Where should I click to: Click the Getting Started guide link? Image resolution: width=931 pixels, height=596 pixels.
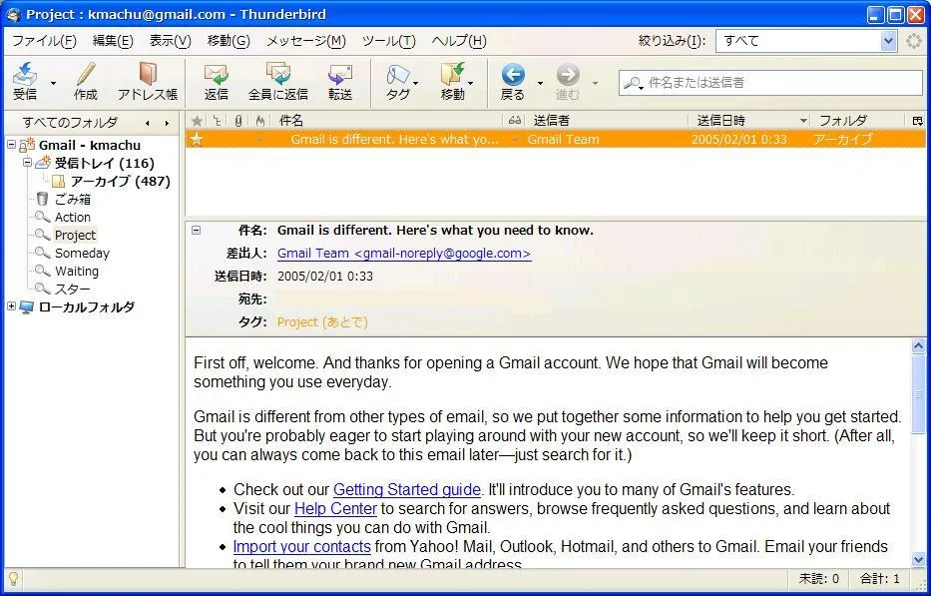[406, 489]
